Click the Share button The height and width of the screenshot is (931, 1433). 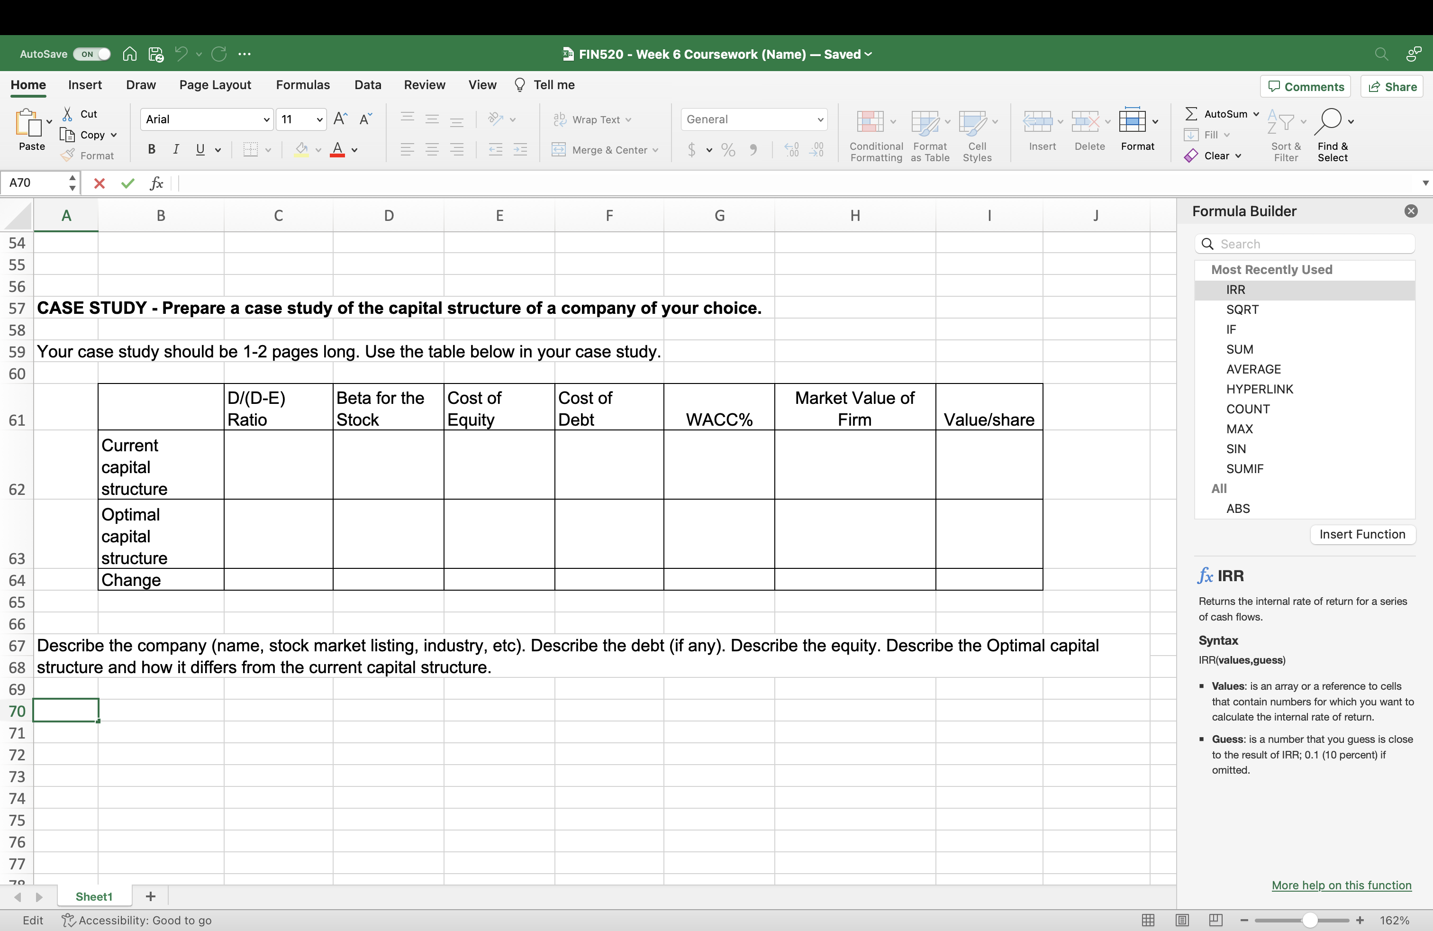point(1392,87)
